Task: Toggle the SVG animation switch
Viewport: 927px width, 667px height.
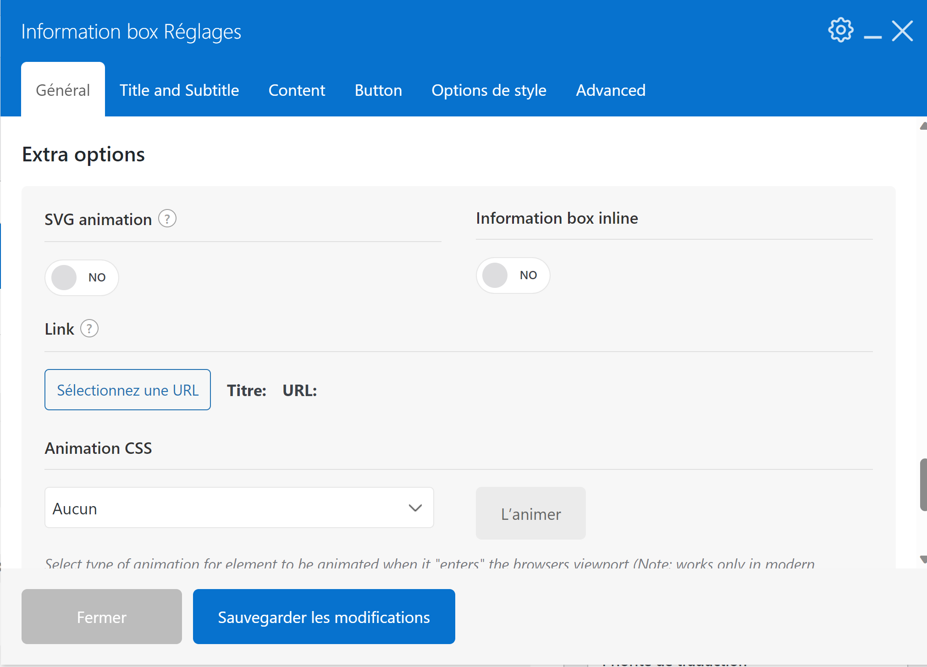Action: pos(82,277)
